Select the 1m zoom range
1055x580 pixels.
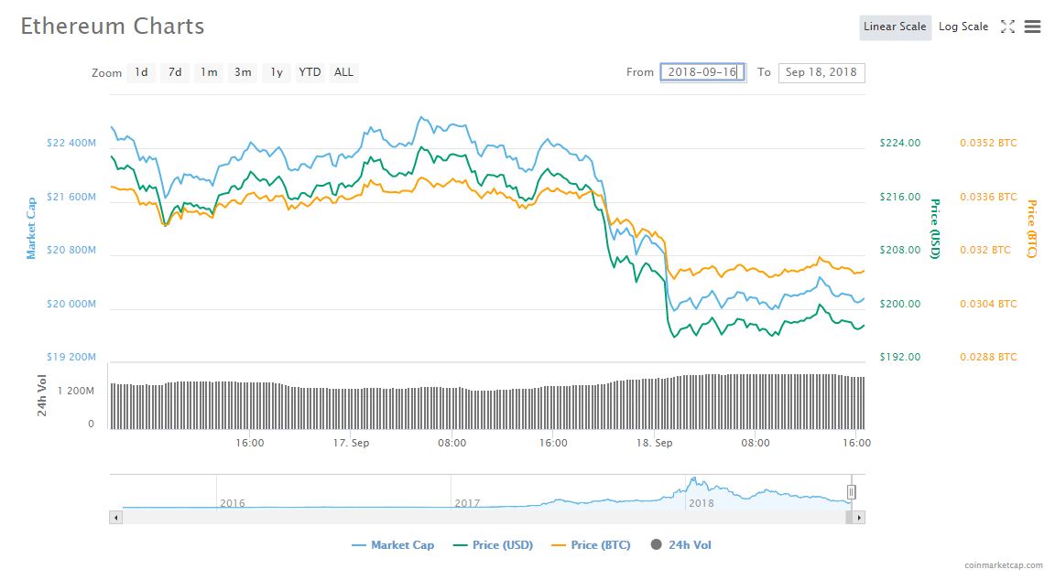(x=209, y=72)
